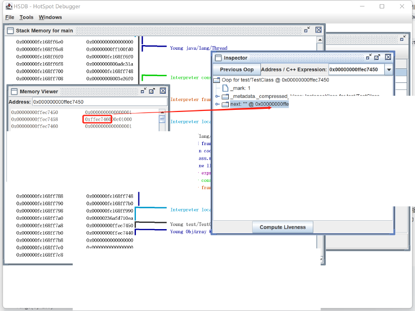The height and width of the screenshot is (311, 415).
Task: Maximize the Inspector window
Action: pyautogui.click(x=378, y=58)
